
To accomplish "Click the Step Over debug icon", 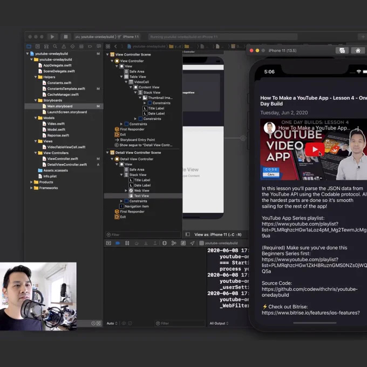I will click(x=137, y=243).
